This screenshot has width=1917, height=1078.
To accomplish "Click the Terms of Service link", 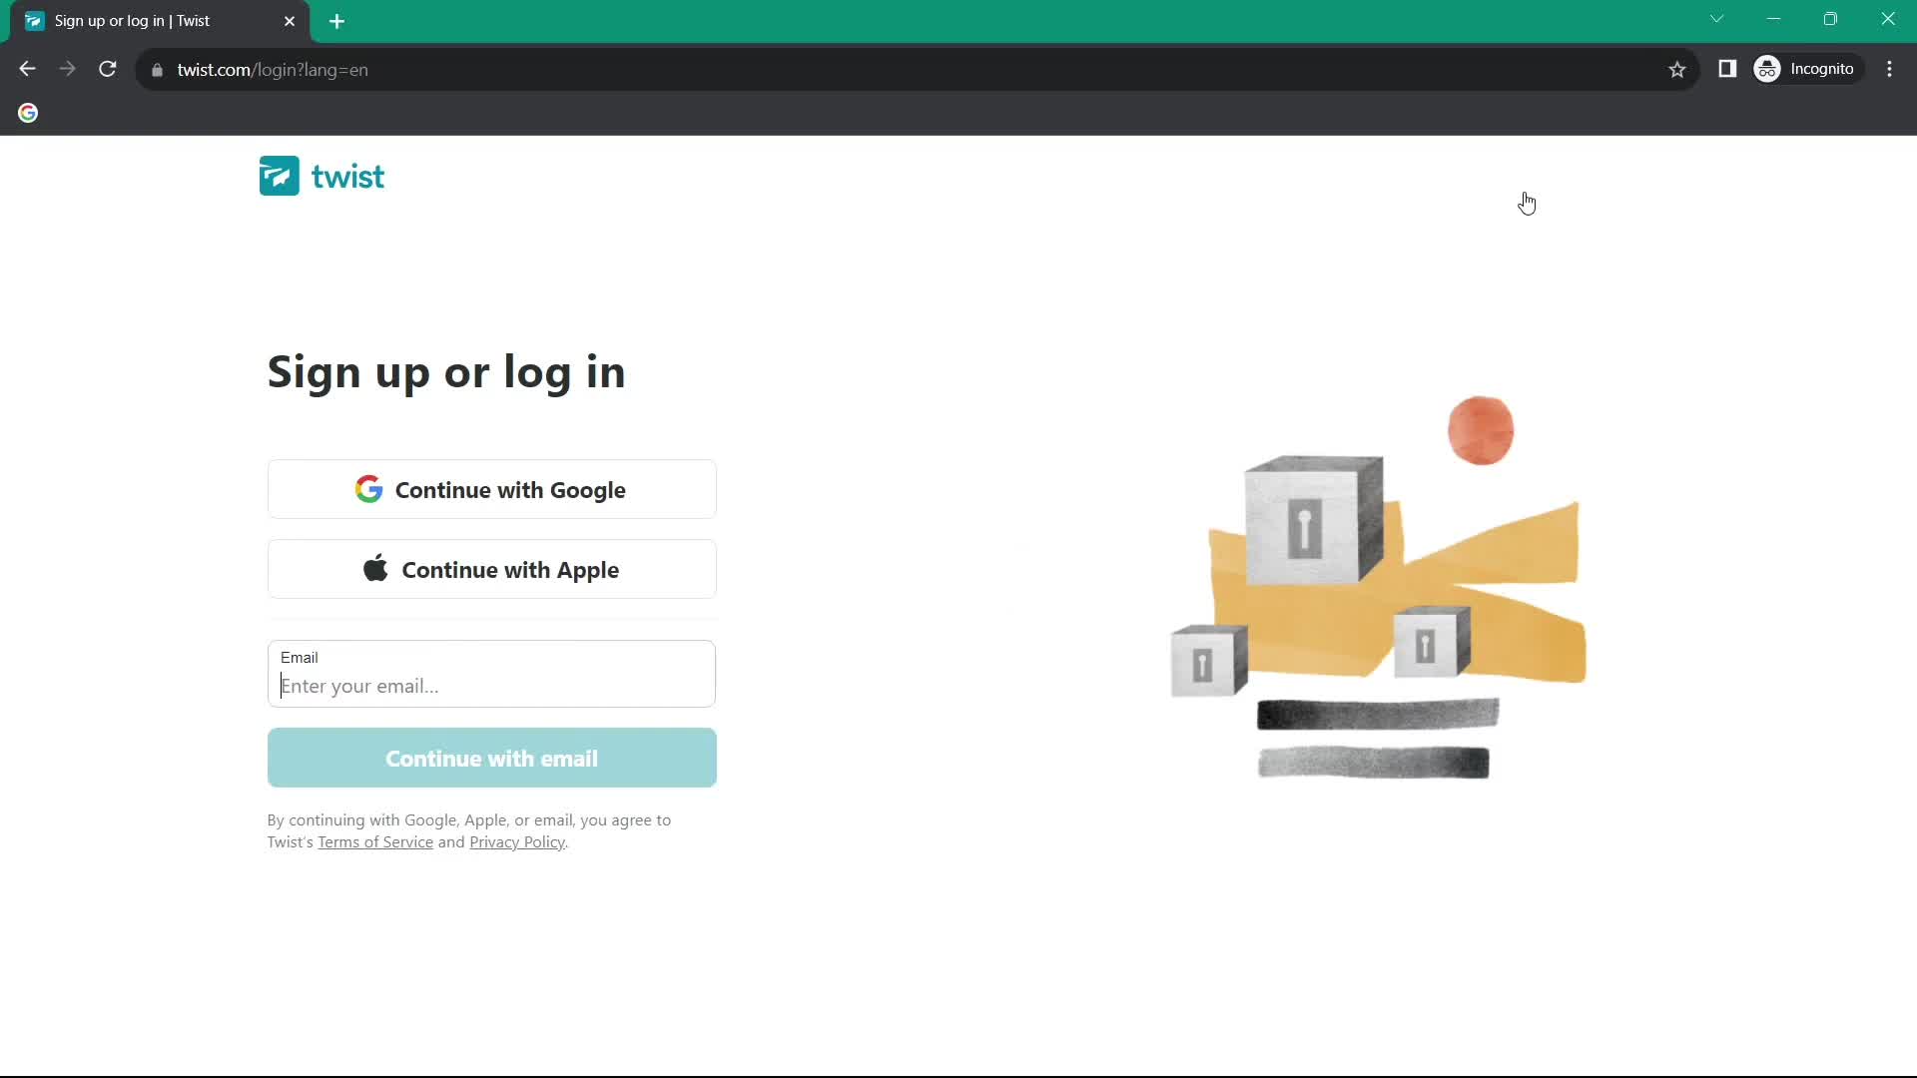I will point(375,842).
